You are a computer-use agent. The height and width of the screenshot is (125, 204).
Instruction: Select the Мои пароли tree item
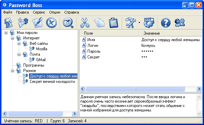coord(27,33)
